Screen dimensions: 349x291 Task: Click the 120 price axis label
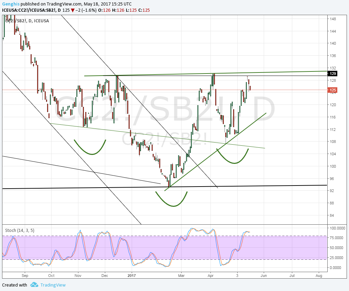(x=333, y=105)
